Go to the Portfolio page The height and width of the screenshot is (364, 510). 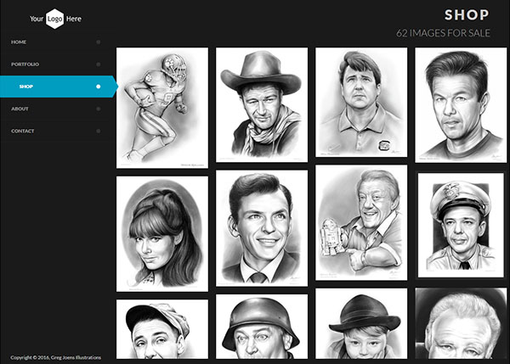pyautogui.click(x=25, y=64)
